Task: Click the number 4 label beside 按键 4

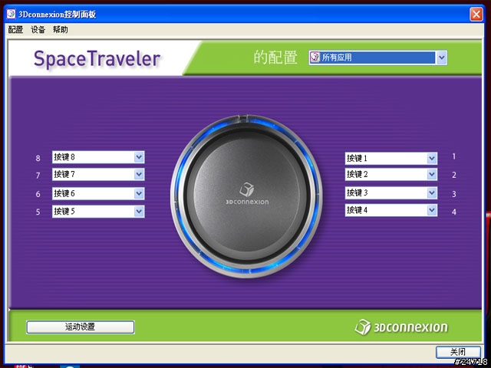Action: 454,212
